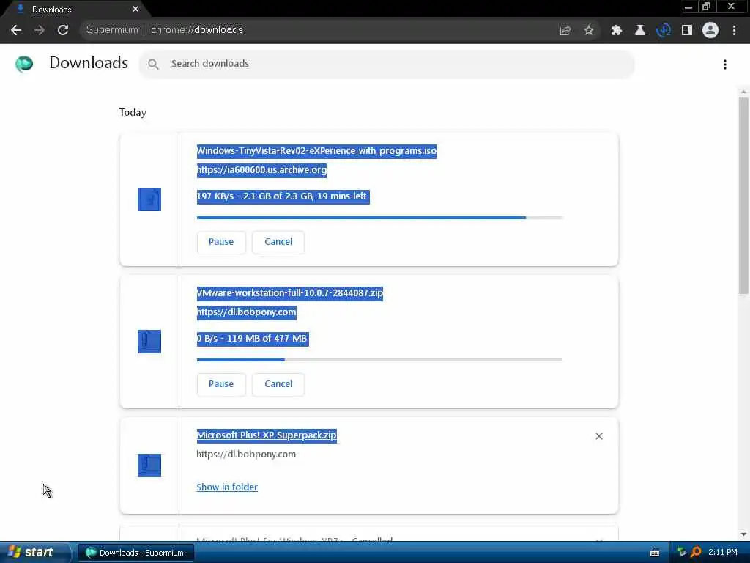The height and width of the screenshot is (563, 750).
Task: Click the keyboard icon in the taskbar
Action: click(x=655, y=553)
